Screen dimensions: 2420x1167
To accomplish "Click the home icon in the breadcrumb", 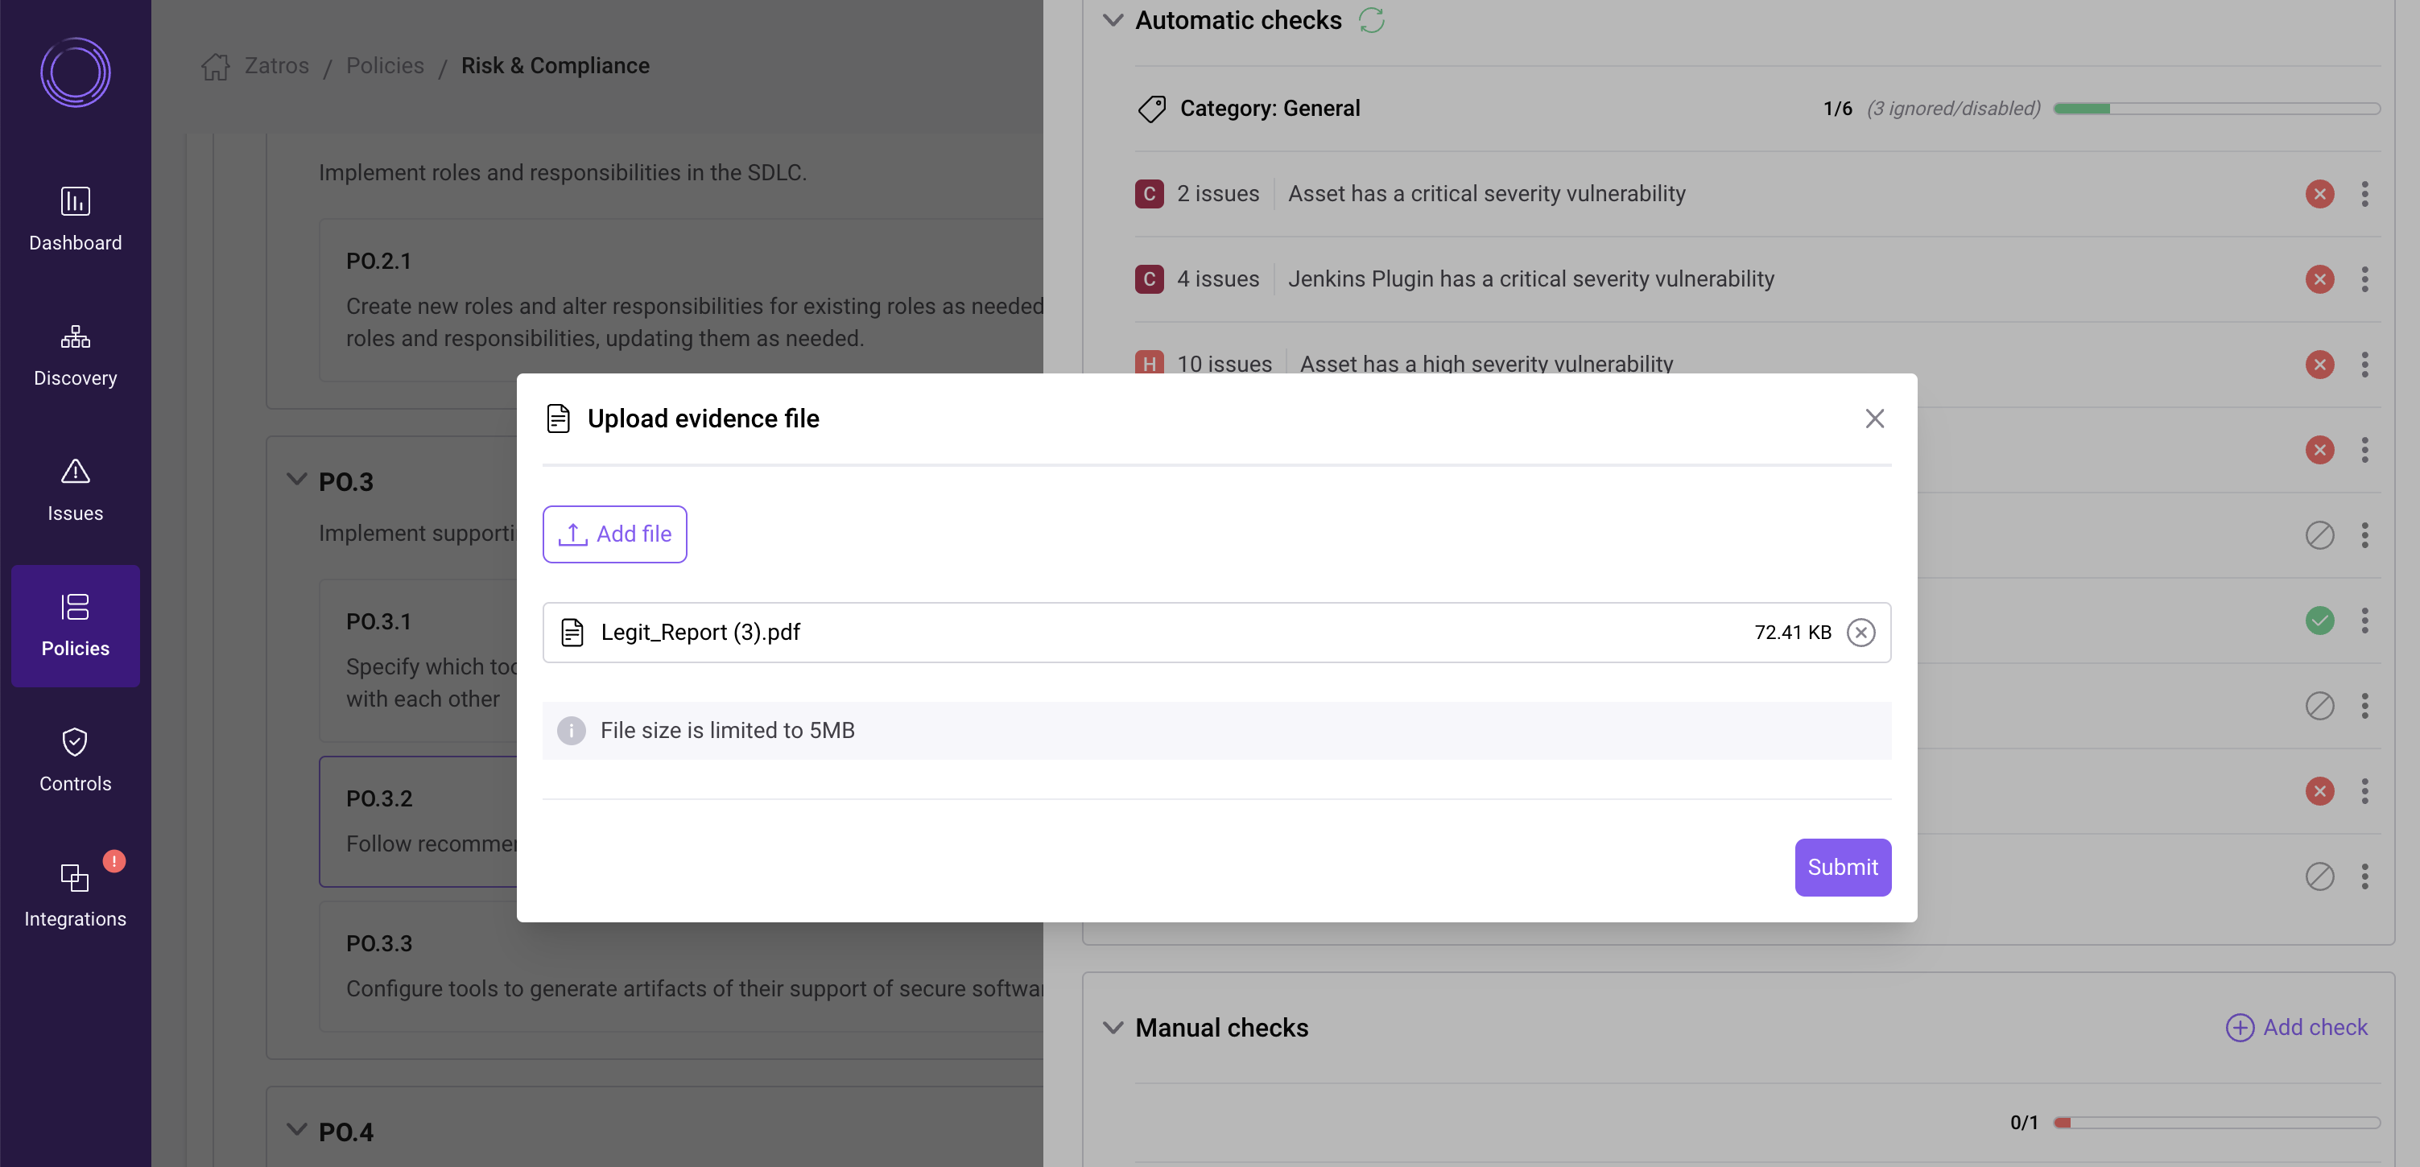I will pos(216,64).
